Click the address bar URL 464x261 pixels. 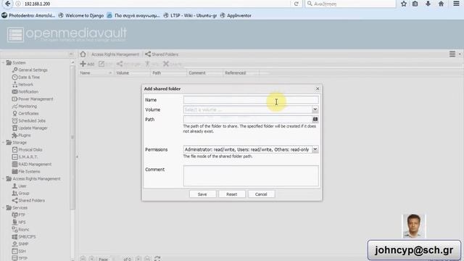point(37,4)
